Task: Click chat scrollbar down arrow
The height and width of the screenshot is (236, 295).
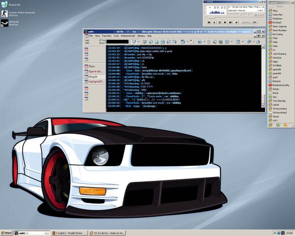Action: [263, 106]
